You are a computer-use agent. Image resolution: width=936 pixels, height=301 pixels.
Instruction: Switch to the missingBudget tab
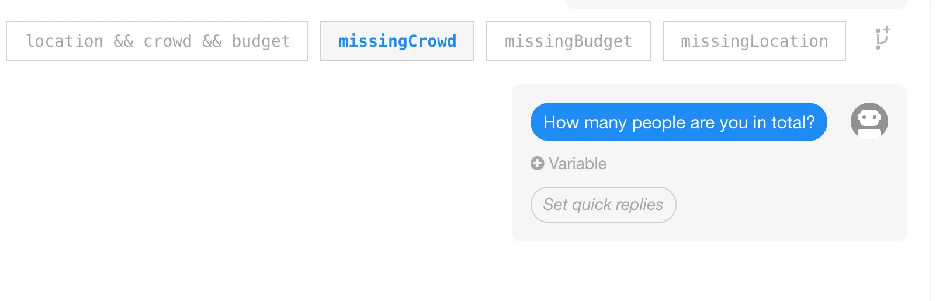[568, 41]
